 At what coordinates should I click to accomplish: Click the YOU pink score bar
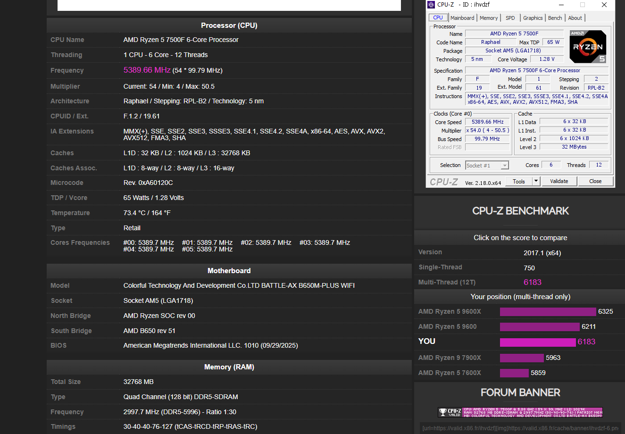pyautogui.click(x=538, y=342)
